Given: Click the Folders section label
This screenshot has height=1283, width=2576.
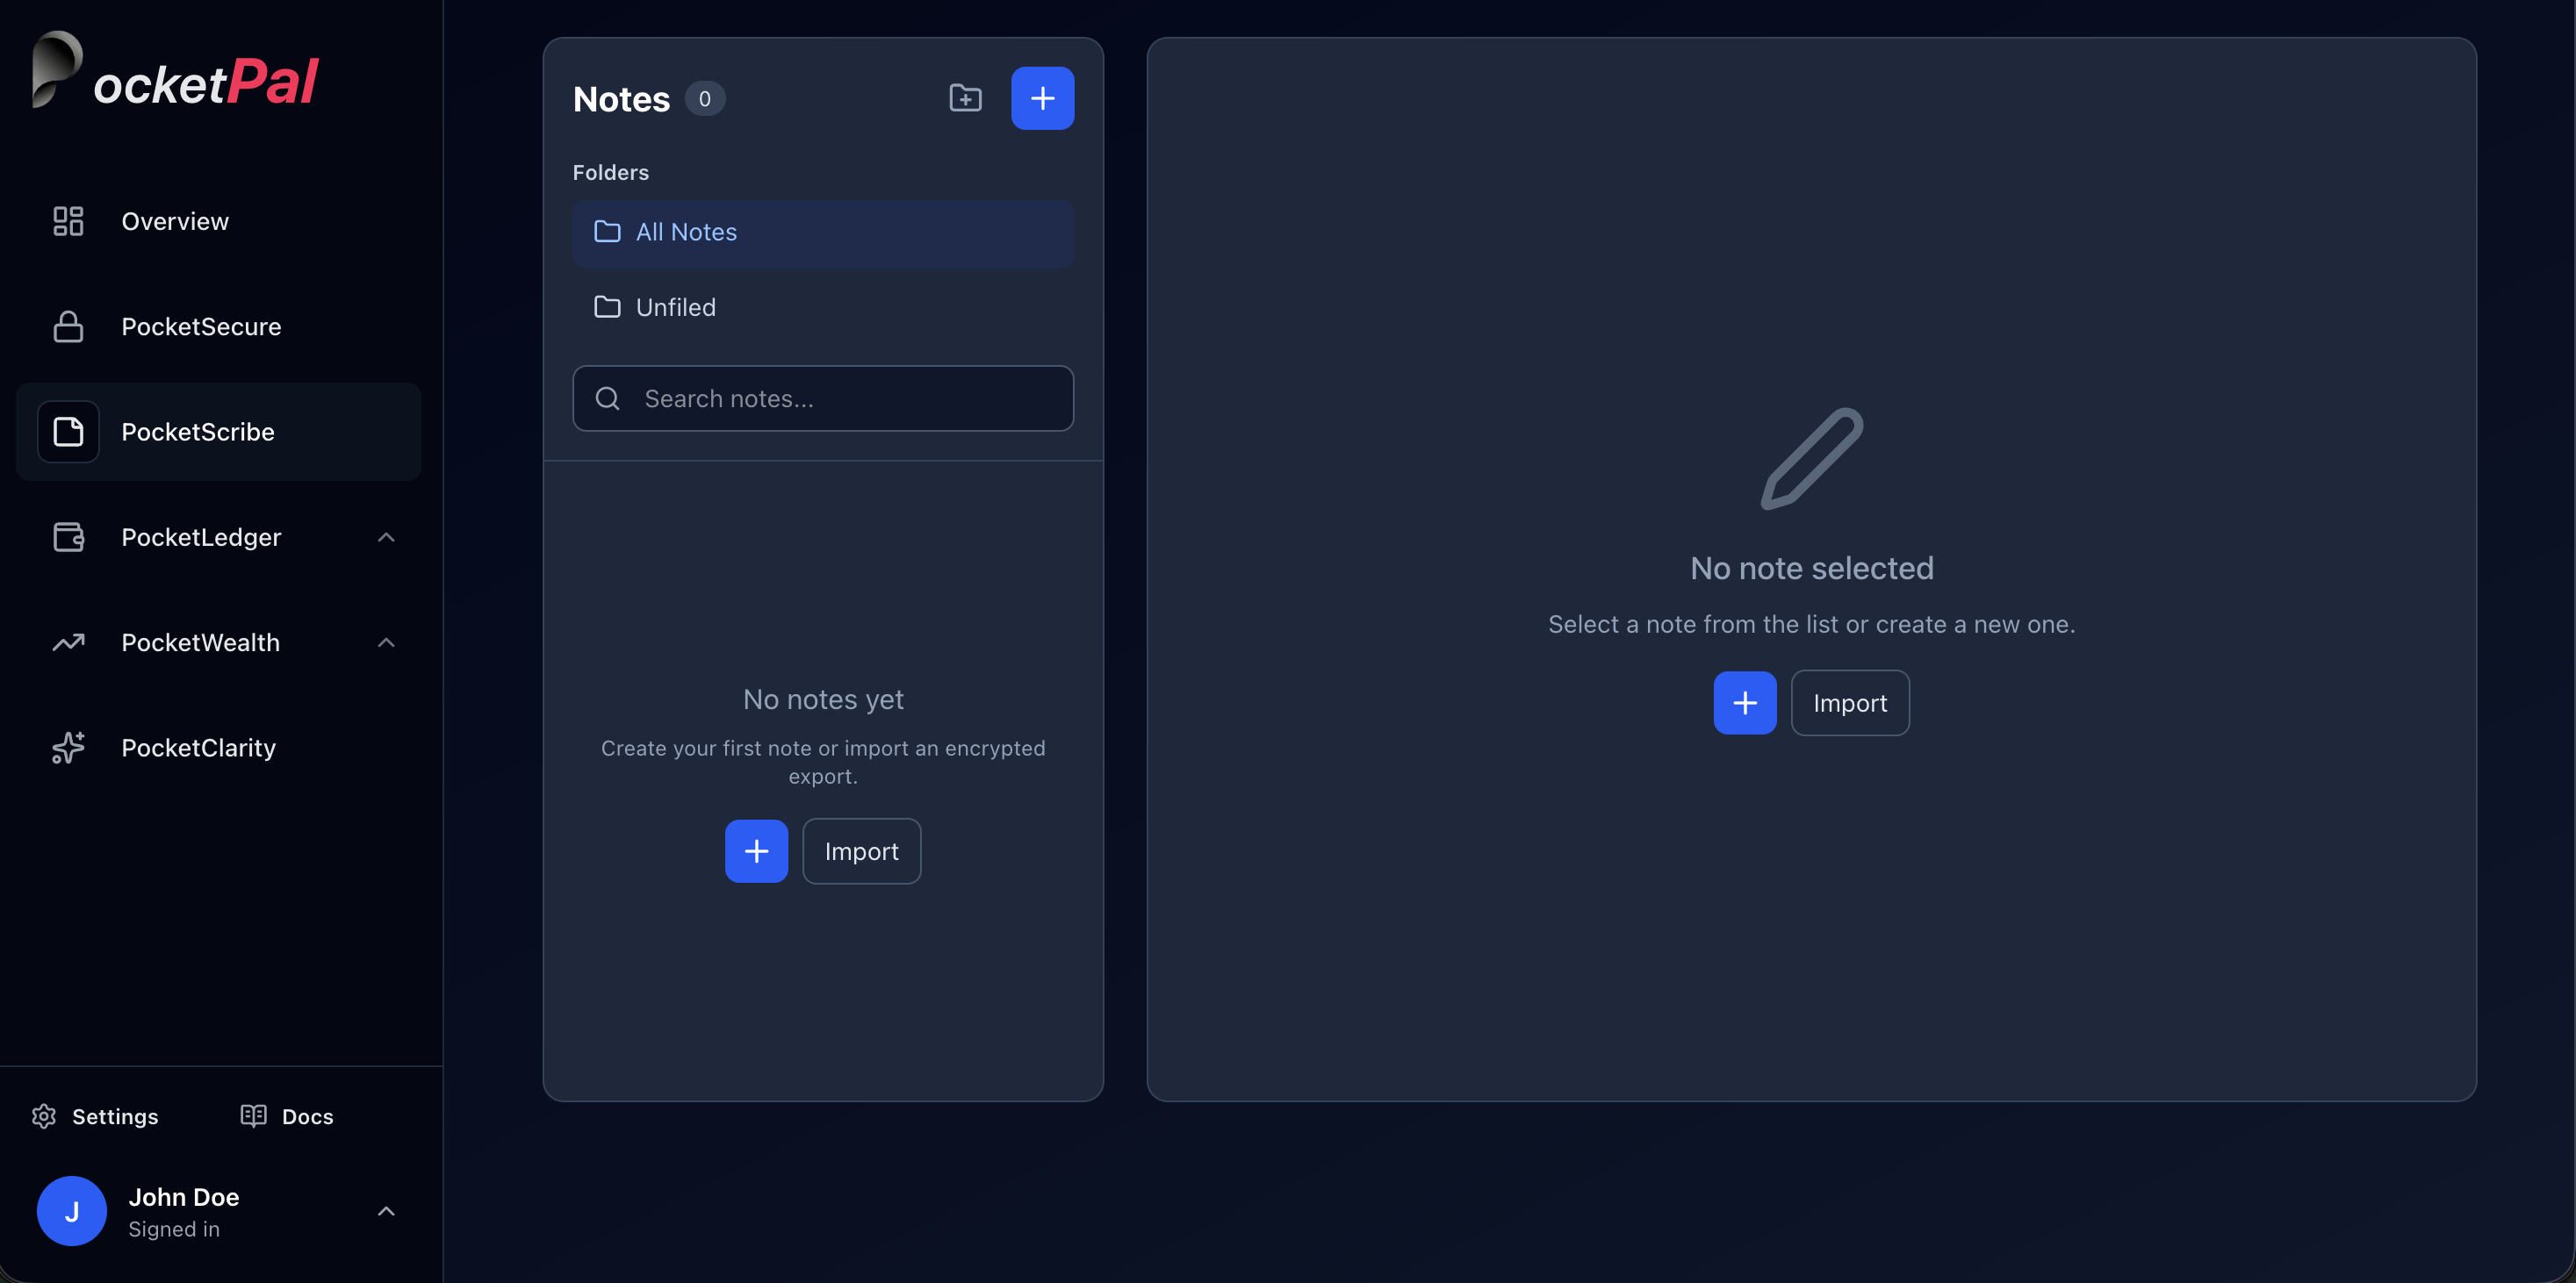Looking at the screenshot, I should point(611,173).
